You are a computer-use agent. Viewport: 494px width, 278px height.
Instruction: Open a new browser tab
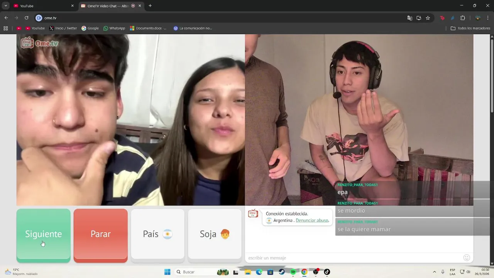[150, 6]
